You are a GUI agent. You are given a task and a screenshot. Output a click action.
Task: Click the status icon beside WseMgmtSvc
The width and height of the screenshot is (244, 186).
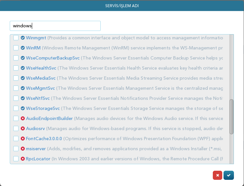pos(23,88)
